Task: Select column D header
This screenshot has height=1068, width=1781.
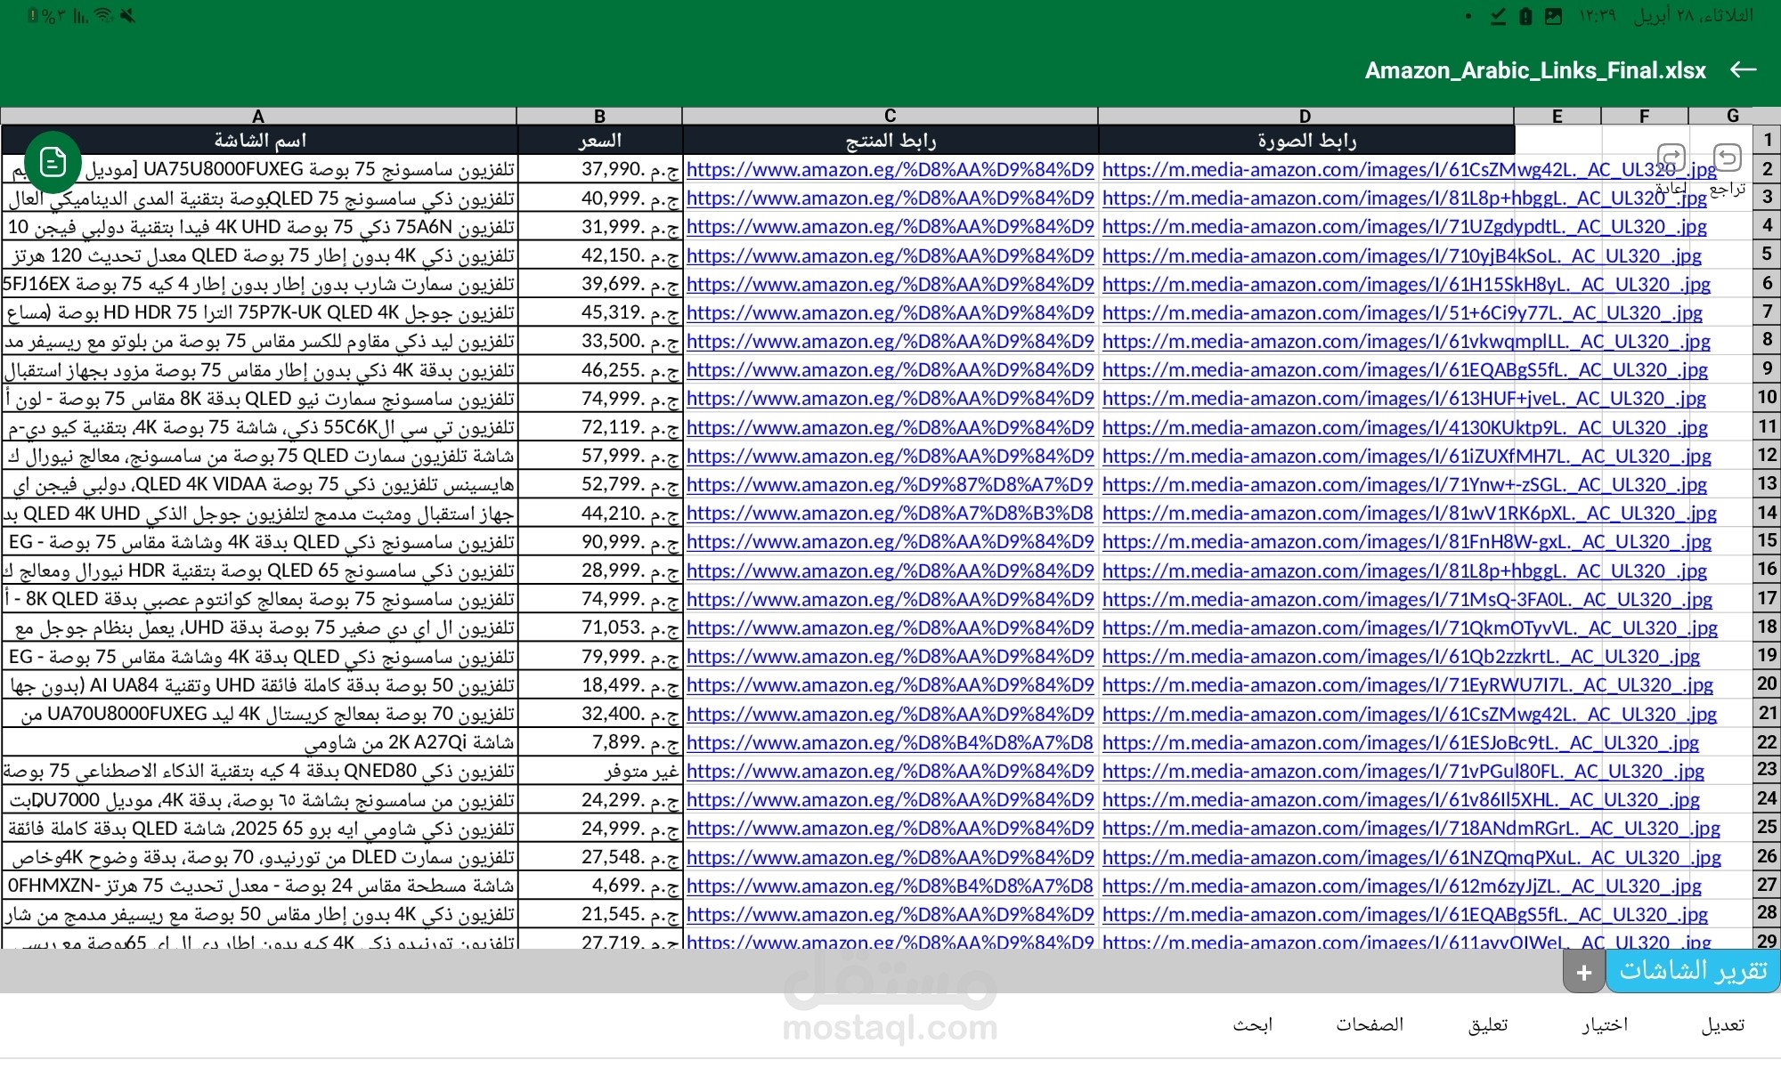Action: pyautogui.click(x=1305, y=116)
